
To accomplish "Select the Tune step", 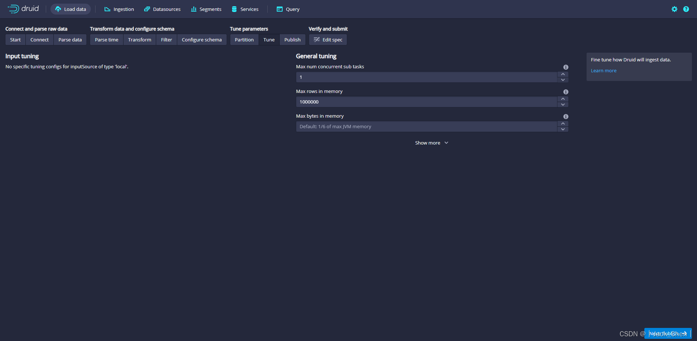I will click(x=269, y=40).
